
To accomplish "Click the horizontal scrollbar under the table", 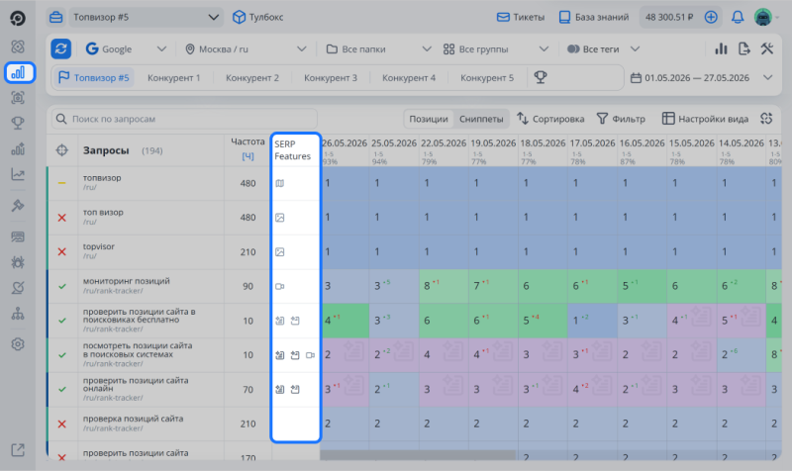I will (x=418, y=455).
